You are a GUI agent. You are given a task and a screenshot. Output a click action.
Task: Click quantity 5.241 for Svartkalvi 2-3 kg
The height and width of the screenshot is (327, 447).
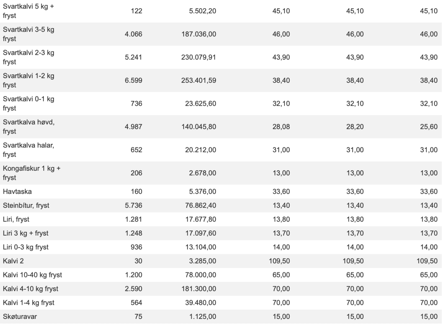pos(133,57)
